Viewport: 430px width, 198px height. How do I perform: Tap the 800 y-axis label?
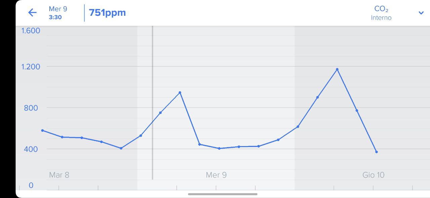(x=31, y=108)
